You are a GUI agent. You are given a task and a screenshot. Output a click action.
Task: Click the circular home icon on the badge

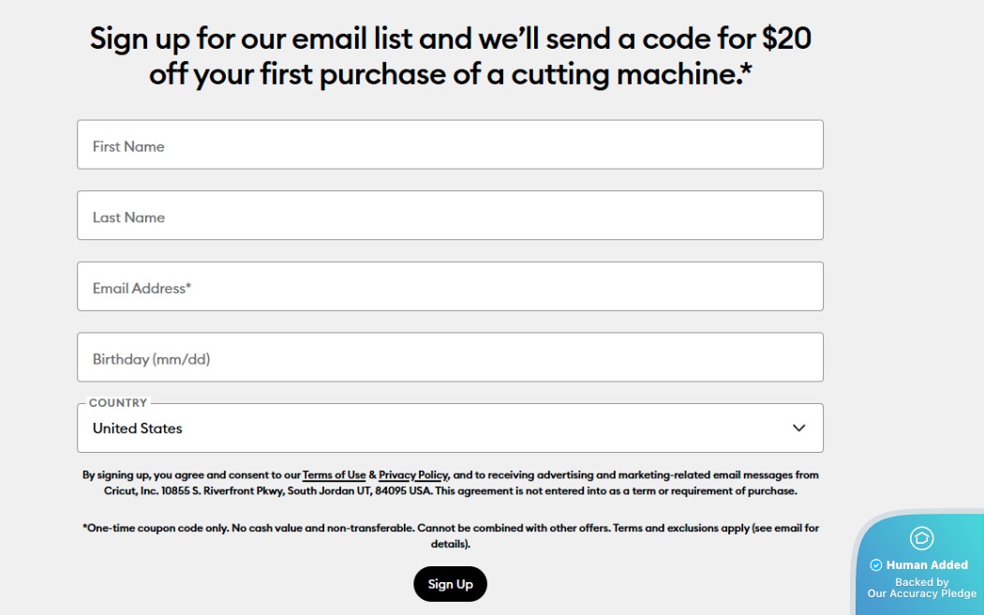[921, 539]
